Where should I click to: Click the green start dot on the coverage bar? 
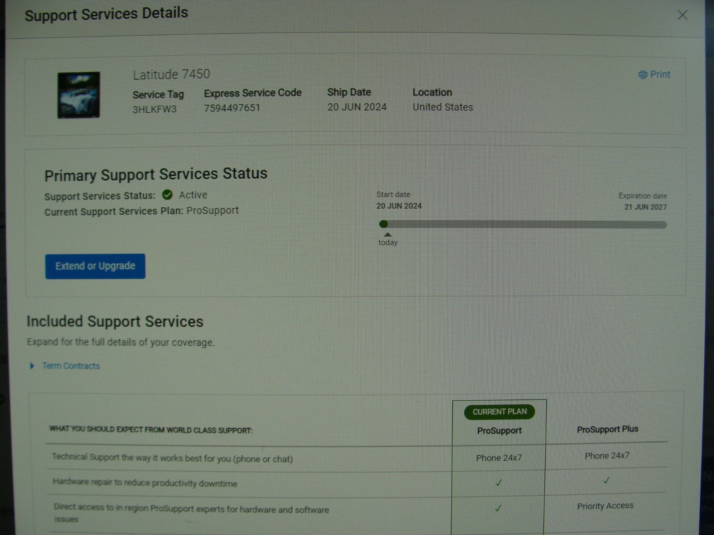tap(383, 224)
